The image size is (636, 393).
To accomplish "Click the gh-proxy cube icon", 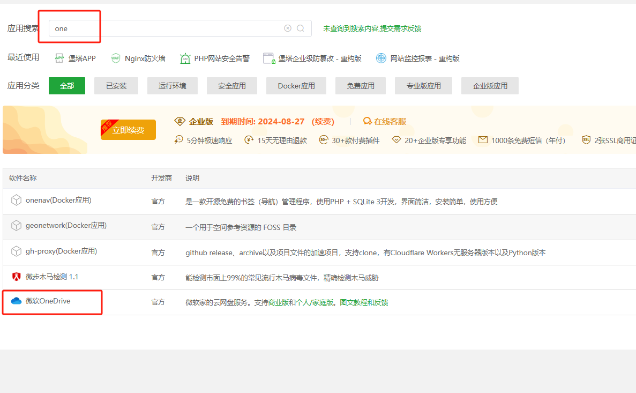I will click(16, 251).
